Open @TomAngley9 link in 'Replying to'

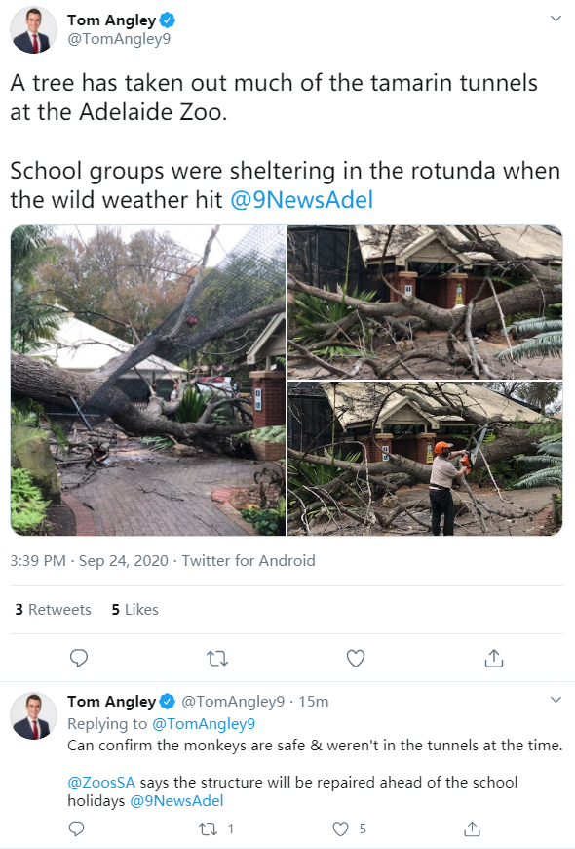(204, 724)
